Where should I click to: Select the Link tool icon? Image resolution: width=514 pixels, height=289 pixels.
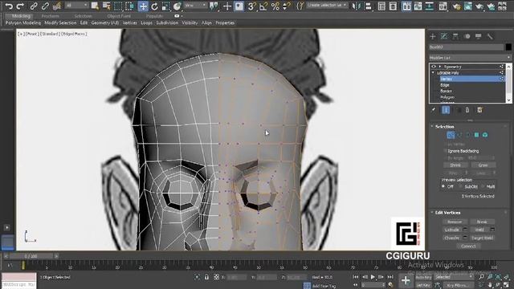[x=34, y=6]
